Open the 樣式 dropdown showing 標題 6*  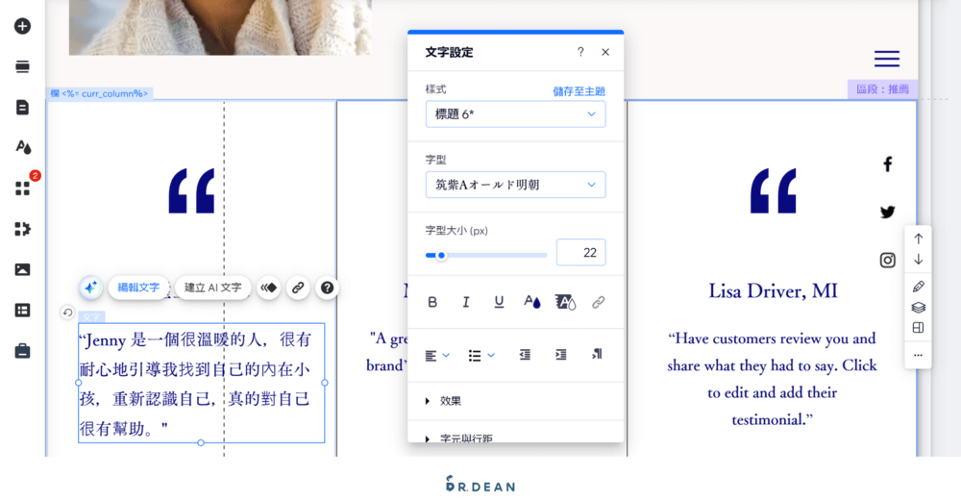coord(515,114)
